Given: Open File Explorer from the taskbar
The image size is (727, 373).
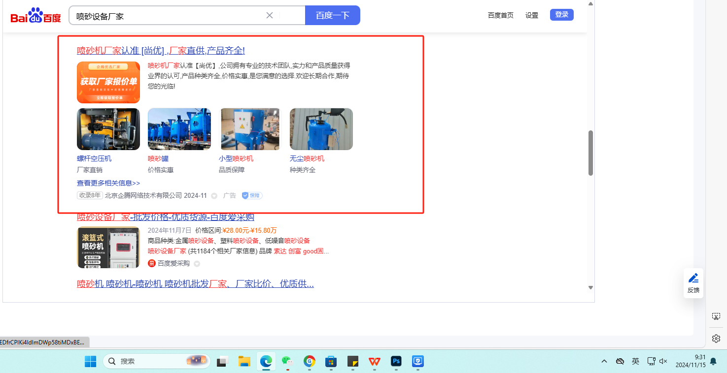Looking at the screenshot, I should pos(244,361).
